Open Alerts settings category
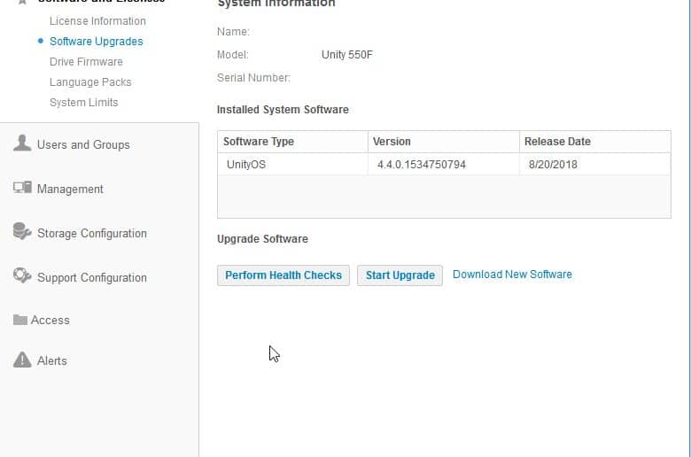Screen dimensions: 691x457 tap(52, 361)
